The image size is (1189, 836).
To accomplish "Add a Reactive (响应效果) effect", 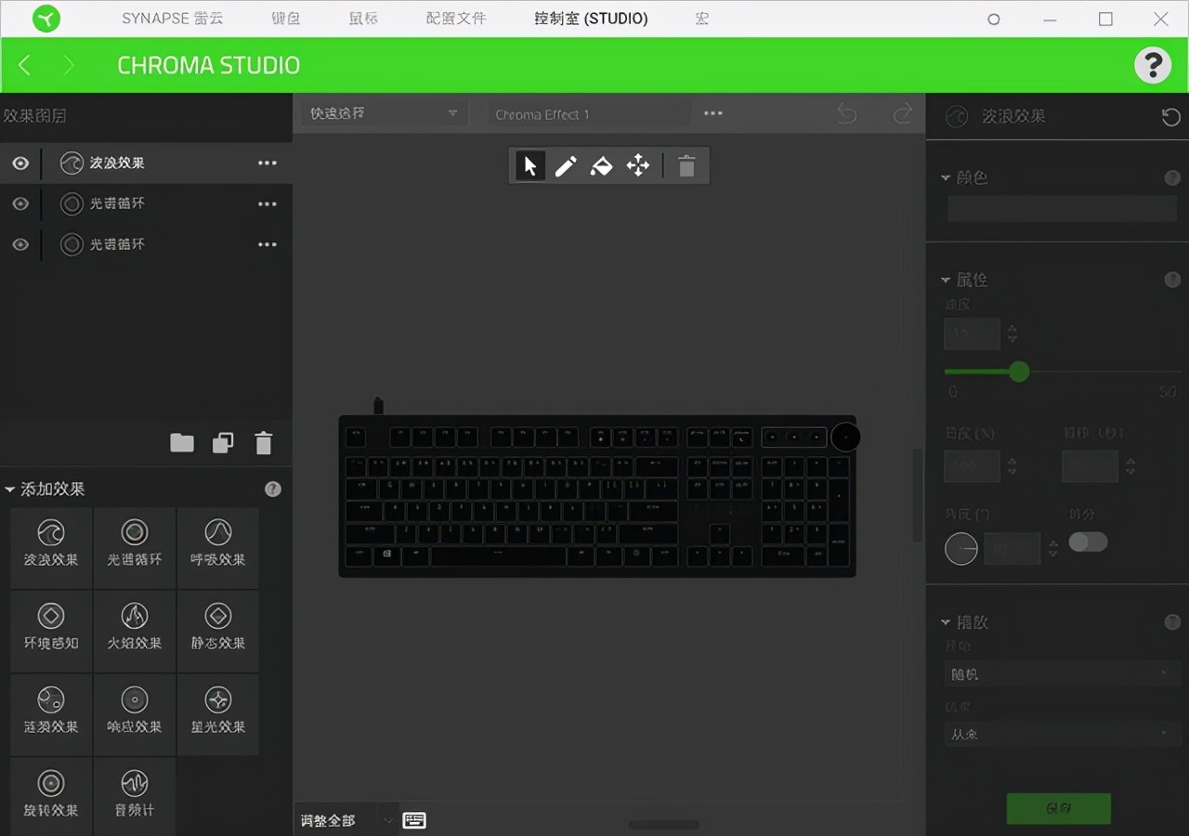I will (x=135, y=714).
